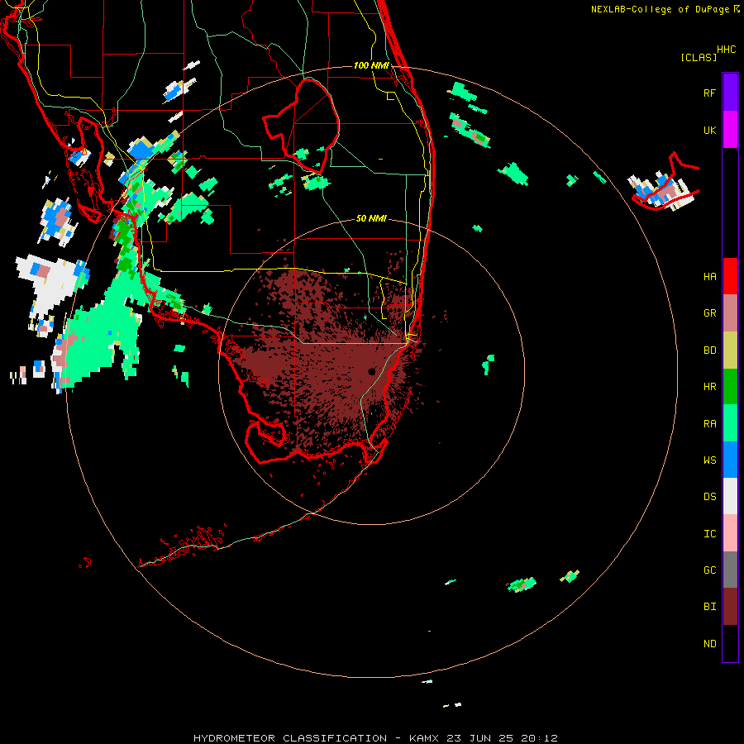Click the RF purple legend swatch

pos(730,93)
